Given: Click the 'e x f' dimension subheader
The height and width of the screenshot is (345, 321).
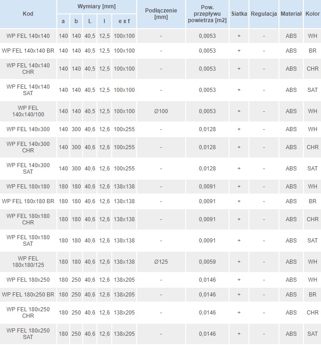Looking at the screenshot, I should 124,21.
